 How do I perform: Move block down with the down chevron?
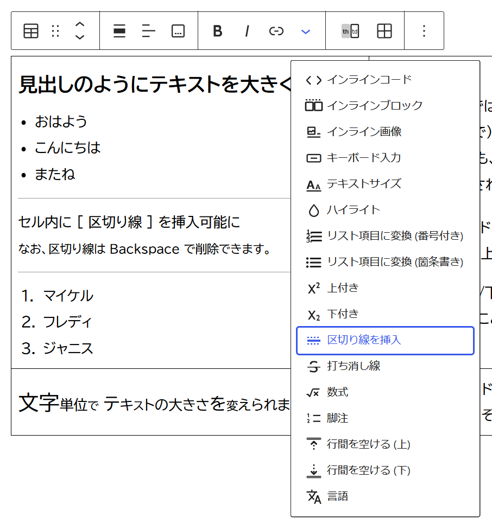pos(79,37)
